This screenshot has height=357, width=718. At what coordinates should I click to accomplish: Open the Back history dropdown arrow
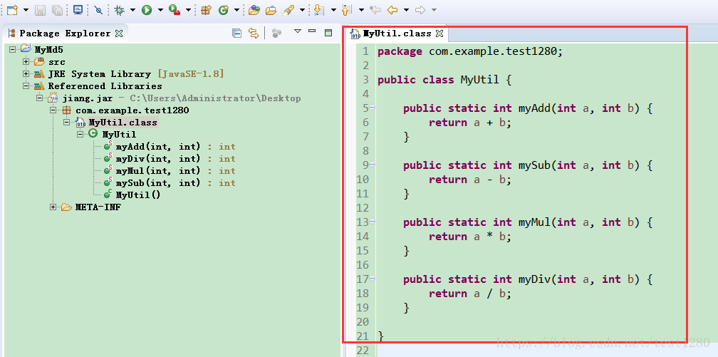406,10
